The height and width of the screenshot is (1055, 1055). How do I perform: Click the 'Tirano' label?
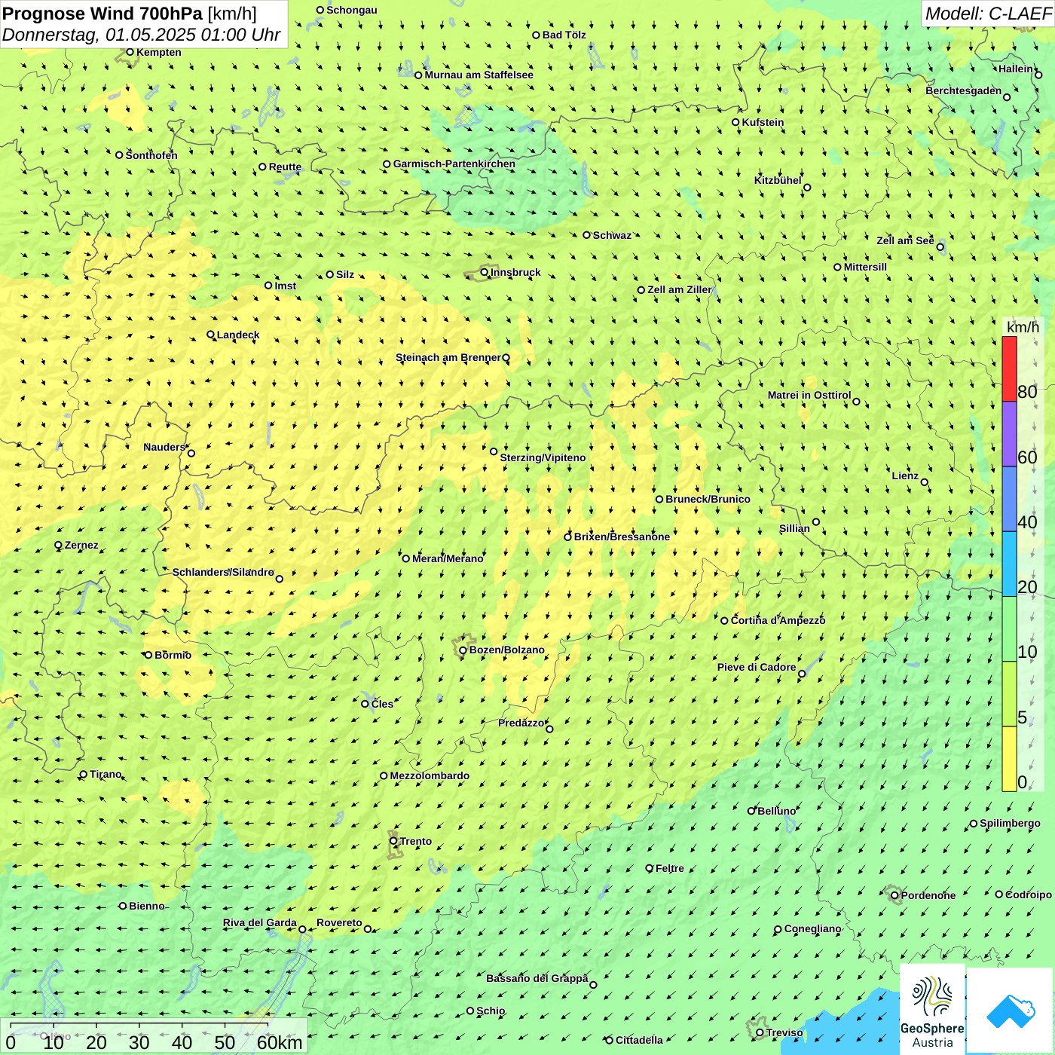(x=105, y=774)
